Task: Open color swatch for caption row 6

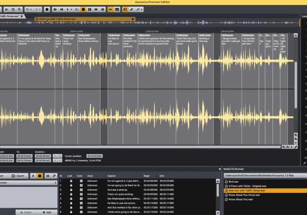Action: [x=81, y=203]
